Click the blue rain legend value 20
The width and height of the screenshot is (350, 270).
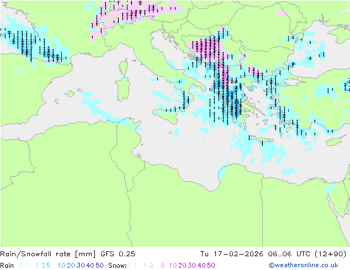pos(71,266)
